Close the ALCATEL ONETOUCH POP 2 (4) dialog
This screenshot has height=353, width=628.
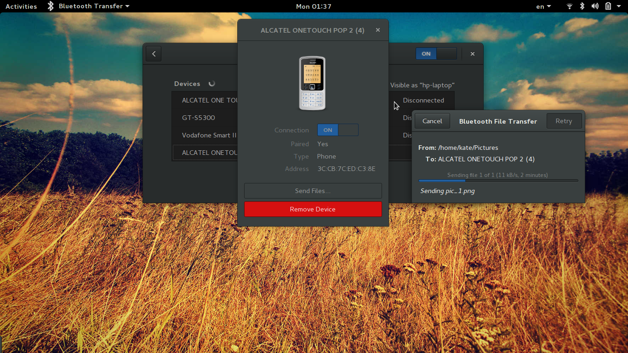(x=378, y=30)
